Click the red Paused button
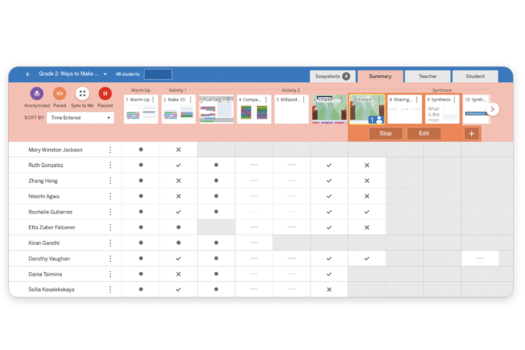The width and height of the screenshot is (525, 350). pos(105,94)
